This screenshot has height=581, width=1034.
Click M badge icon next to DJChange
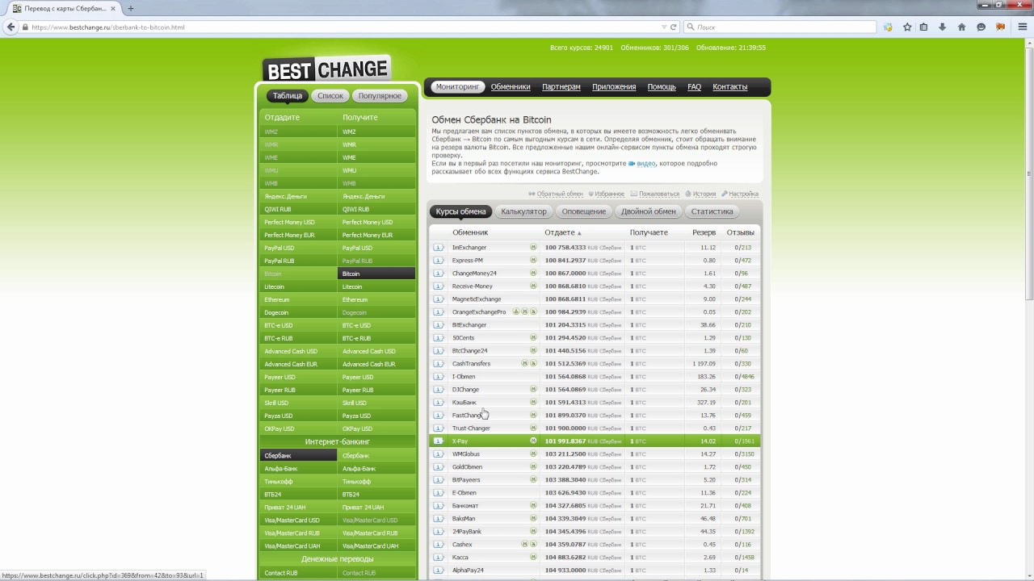[533, 390]
